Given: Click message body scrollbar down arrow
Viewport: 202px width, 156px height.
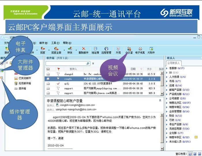Looking at the screenshot, I should tap(162, 149).
